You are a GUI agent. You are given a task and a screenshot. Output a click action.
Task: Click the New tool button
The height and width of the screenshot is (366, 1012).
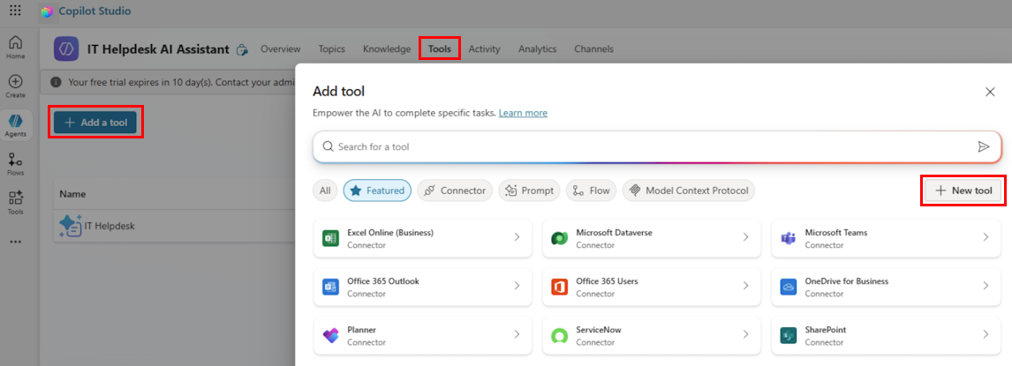click(963, 190)
